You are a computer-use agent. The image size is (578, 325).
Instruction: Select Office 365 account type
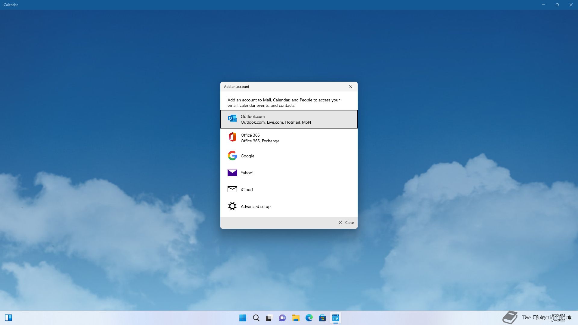point(289,138)
